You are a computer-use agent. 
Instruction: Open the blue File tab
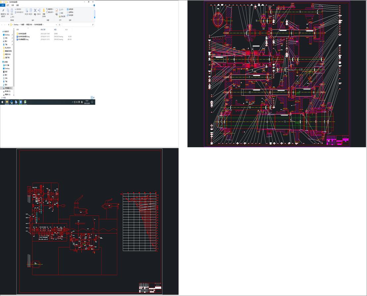3,5
